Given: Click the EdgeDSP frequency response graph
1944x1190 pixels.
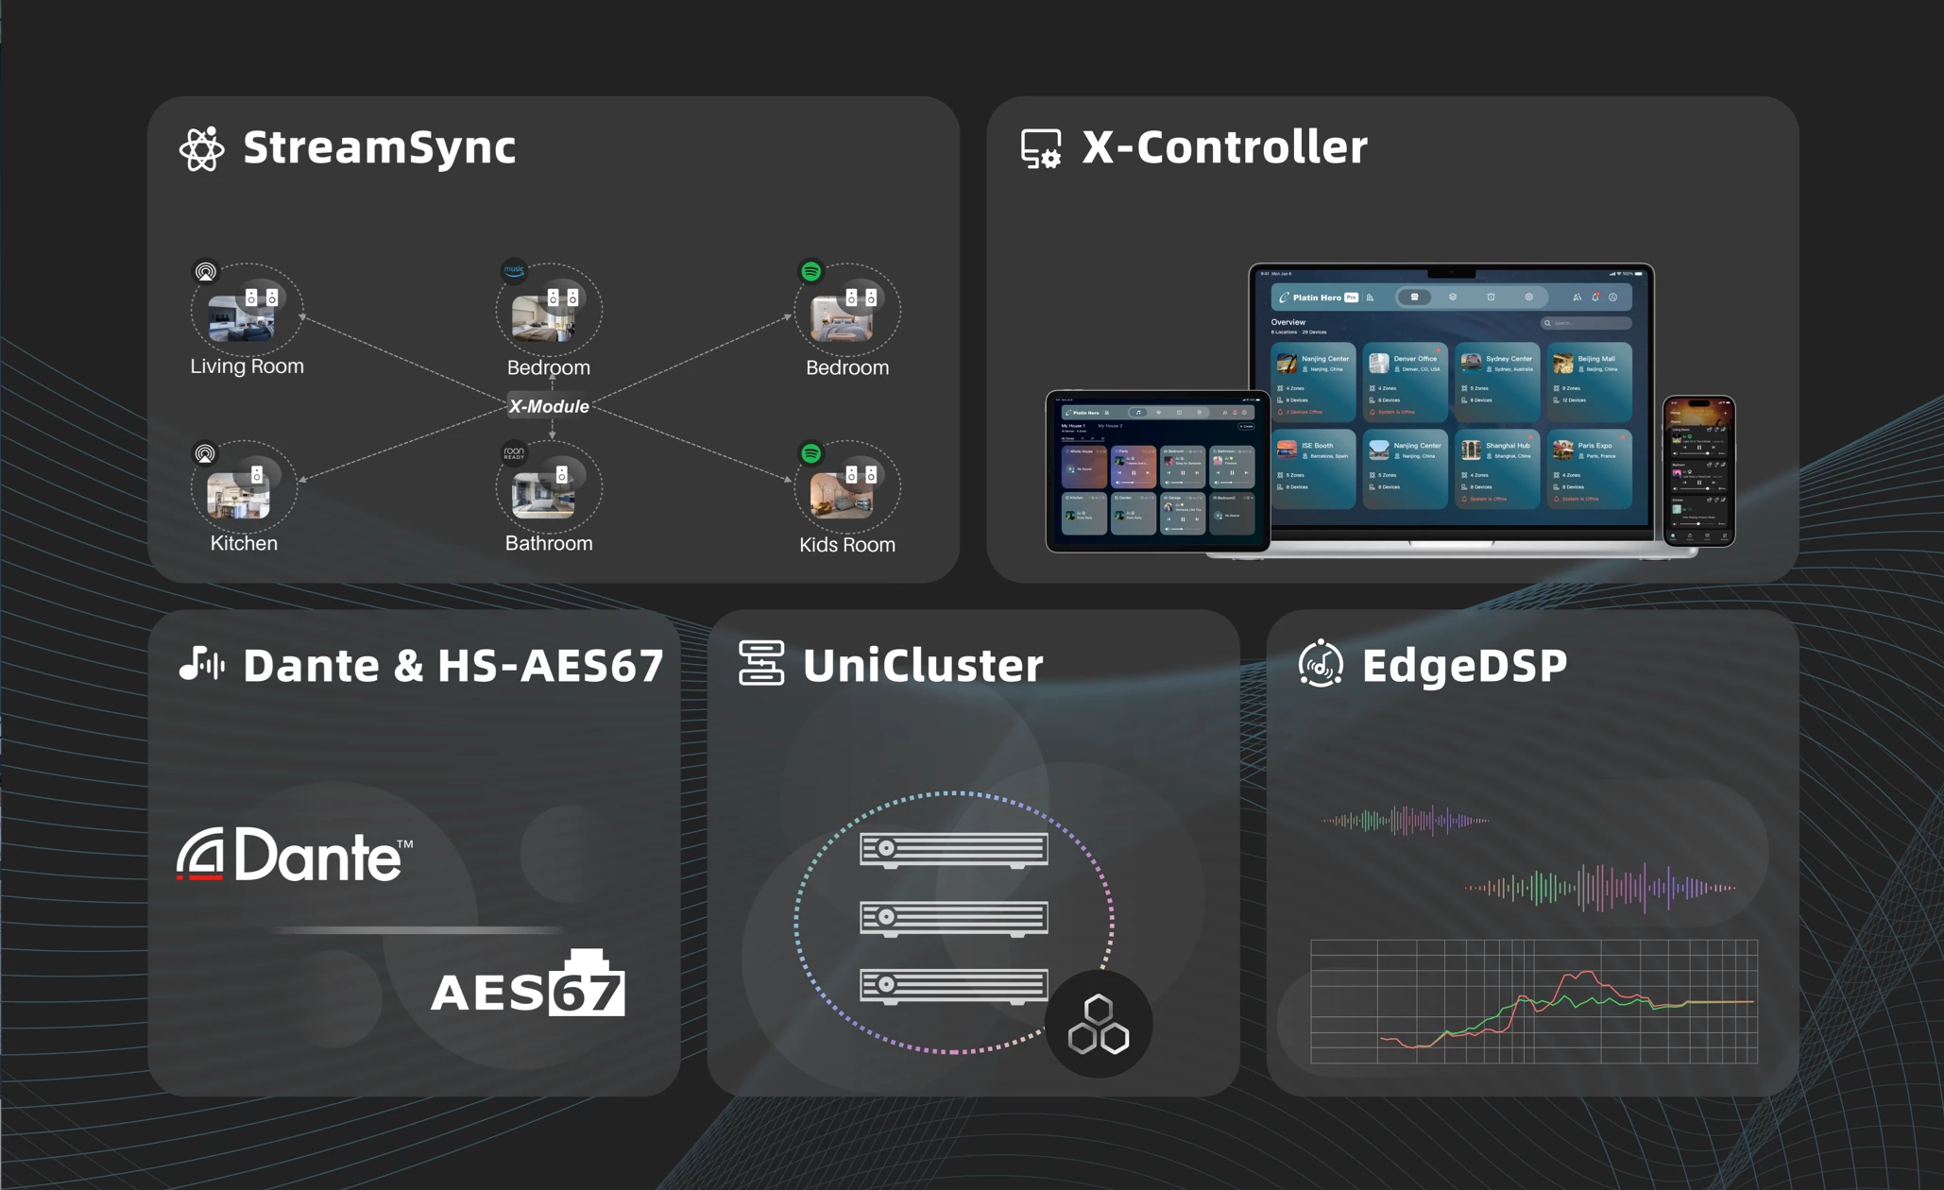Looking at the screenshot, I should (1534, 1001).
